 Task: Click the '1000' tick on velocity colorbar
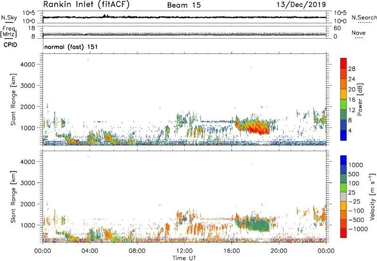[x=356, y=165]
